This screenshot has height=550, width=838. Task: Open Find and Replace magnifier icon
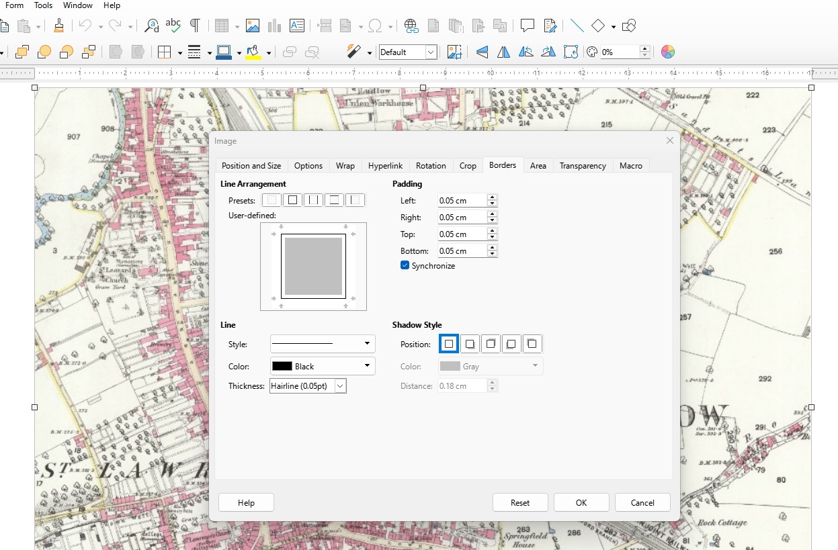click(153, 26)
